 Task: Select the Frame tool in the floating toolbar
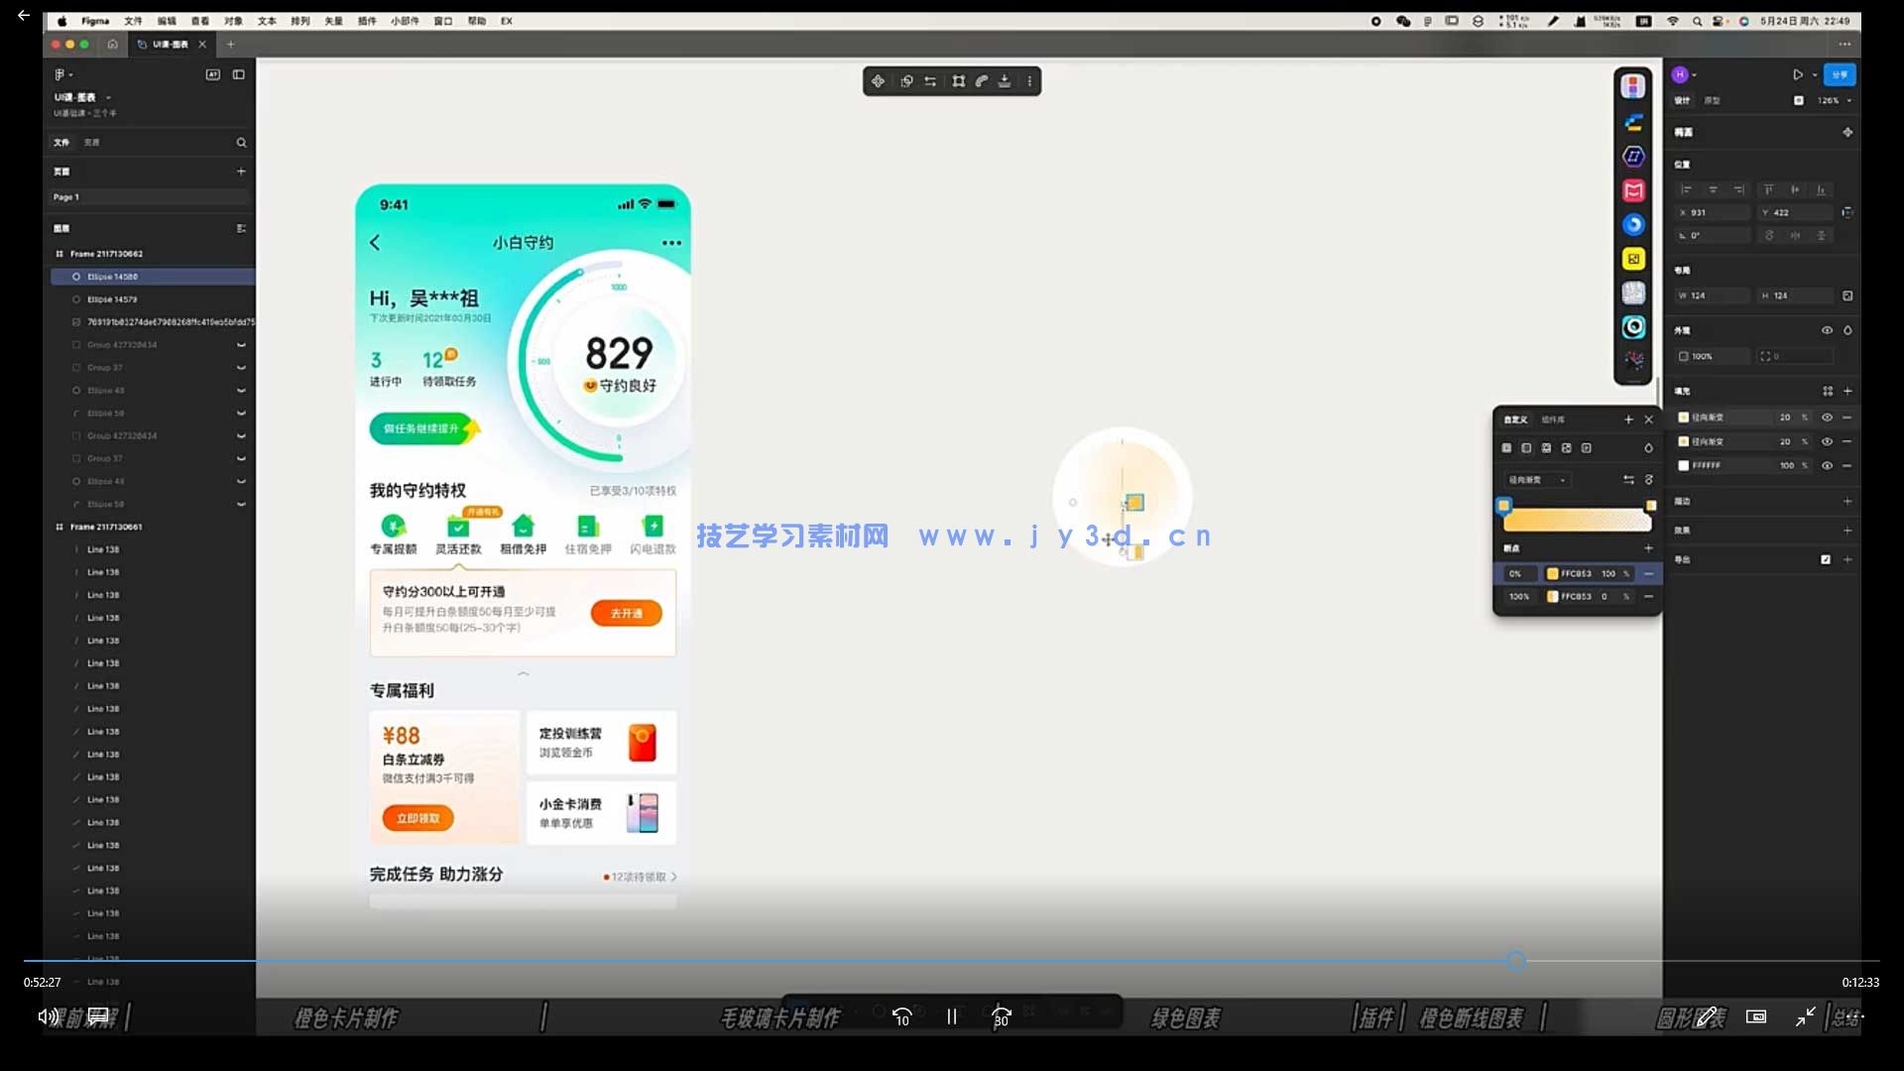958,81
